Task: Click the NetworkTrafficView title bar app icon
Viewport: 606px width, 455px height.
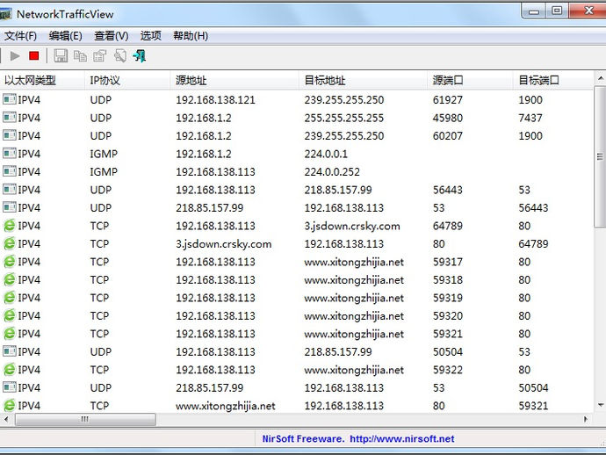Action: pos(5,14)
